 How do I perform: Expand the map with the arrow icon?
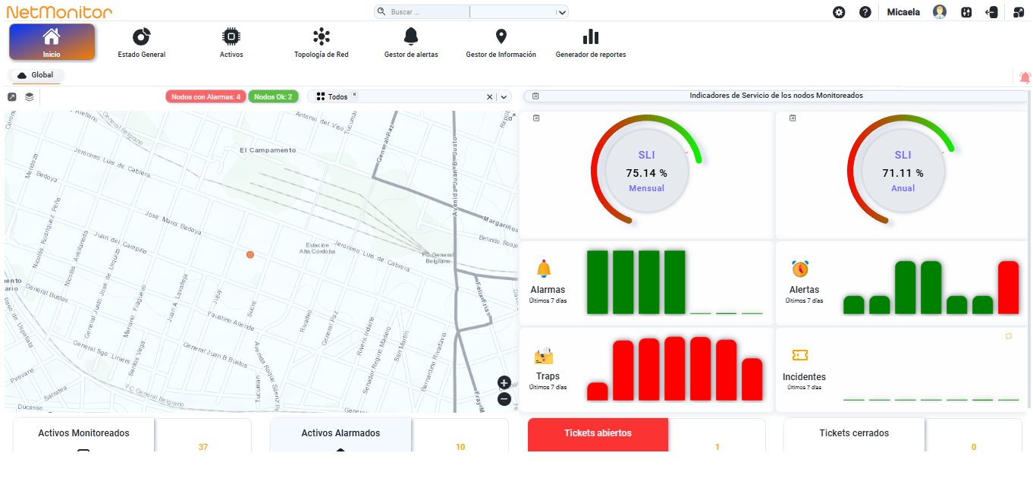12,97
